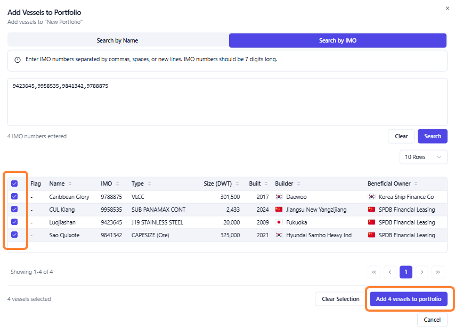Image resolution: width=455 pixels, height=334 pixels.
Task: Toggle the select-all checkbox in table header
Action: coord(14,183)
